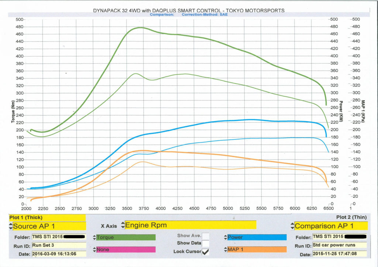Enable the Show Data checkbox
The height and width of the screenshot is (267, 378).
pyautogui.click(x=206, y=243)
